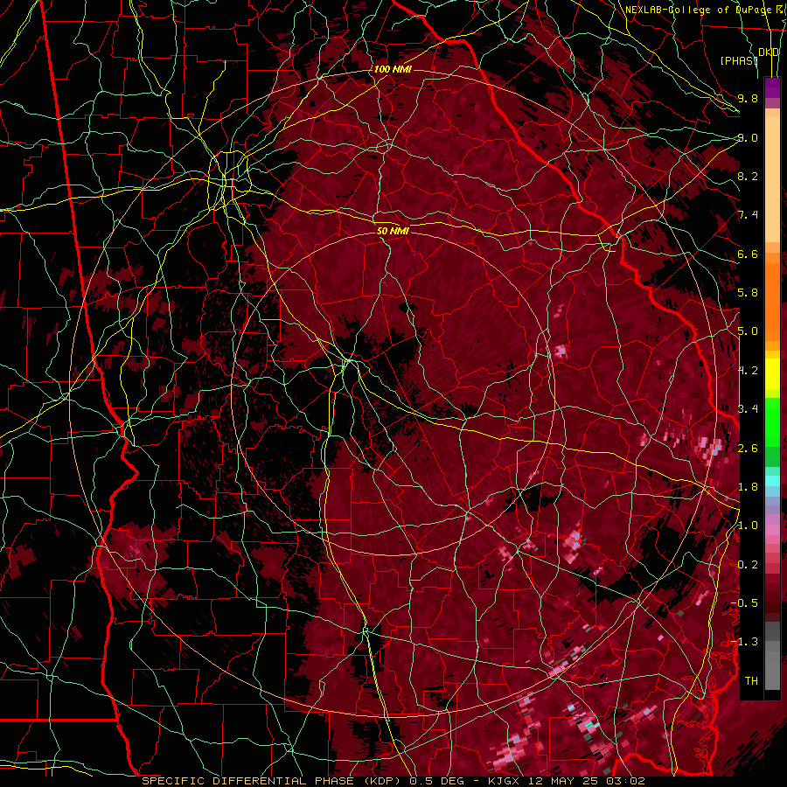The image size is (787, 787).
Task: Click the 8.2 value on the color scale
Action: [748, 176]
